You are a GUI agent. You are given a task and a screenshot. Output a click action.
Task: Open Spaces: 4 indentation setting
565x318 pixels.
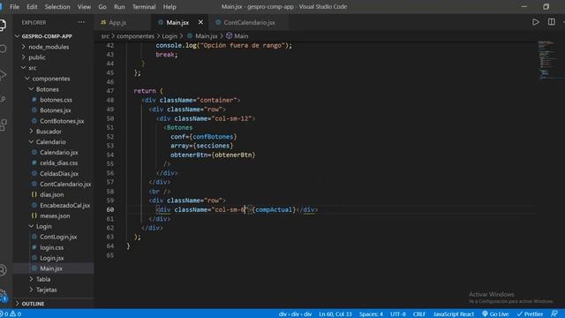click(371, 314)
